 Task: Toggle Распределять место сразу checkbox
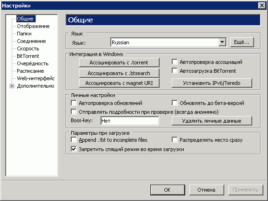[x=174, y=140]
